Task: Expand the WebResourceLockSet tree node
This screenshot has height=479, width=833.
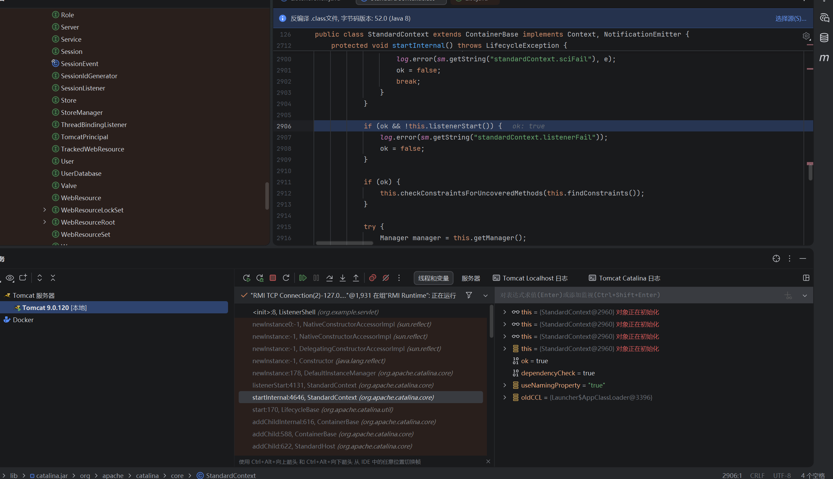Action: point(44,210)
